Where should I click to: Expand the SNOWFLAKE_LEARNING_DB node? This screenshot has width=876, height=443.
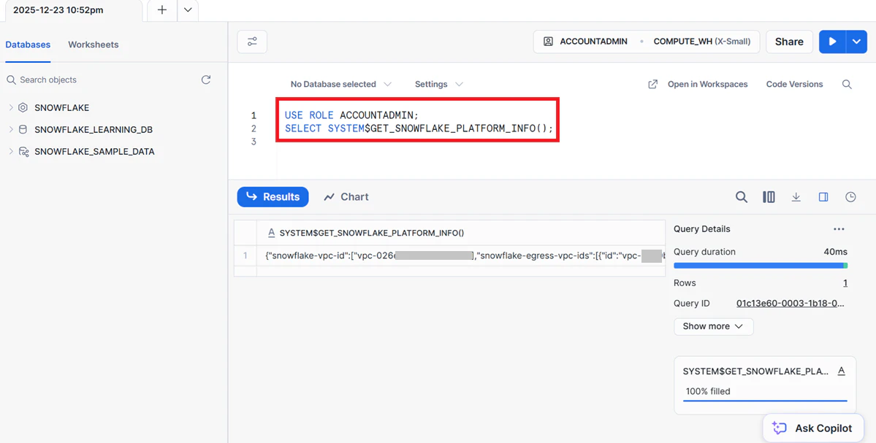coord(11,129)
